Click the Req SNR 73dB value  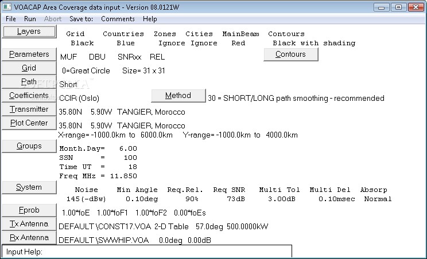click(235, 199)
